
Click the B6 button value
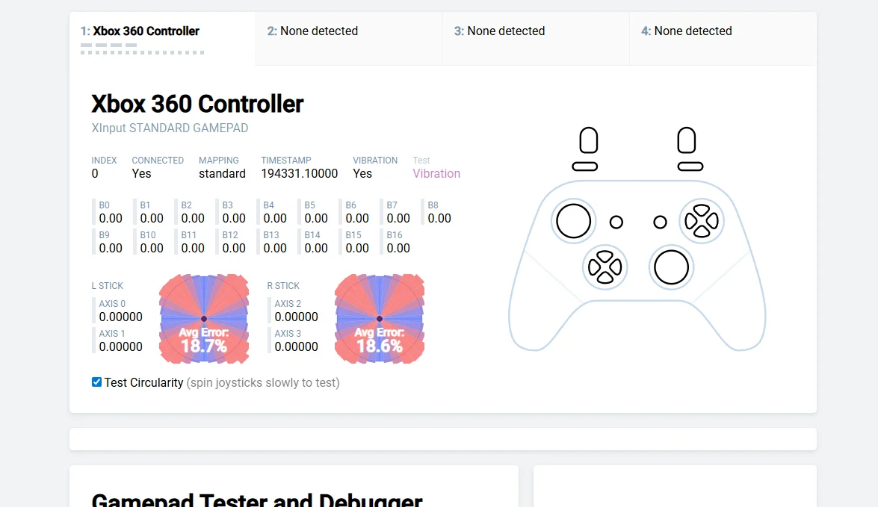[x=357, y=218]
